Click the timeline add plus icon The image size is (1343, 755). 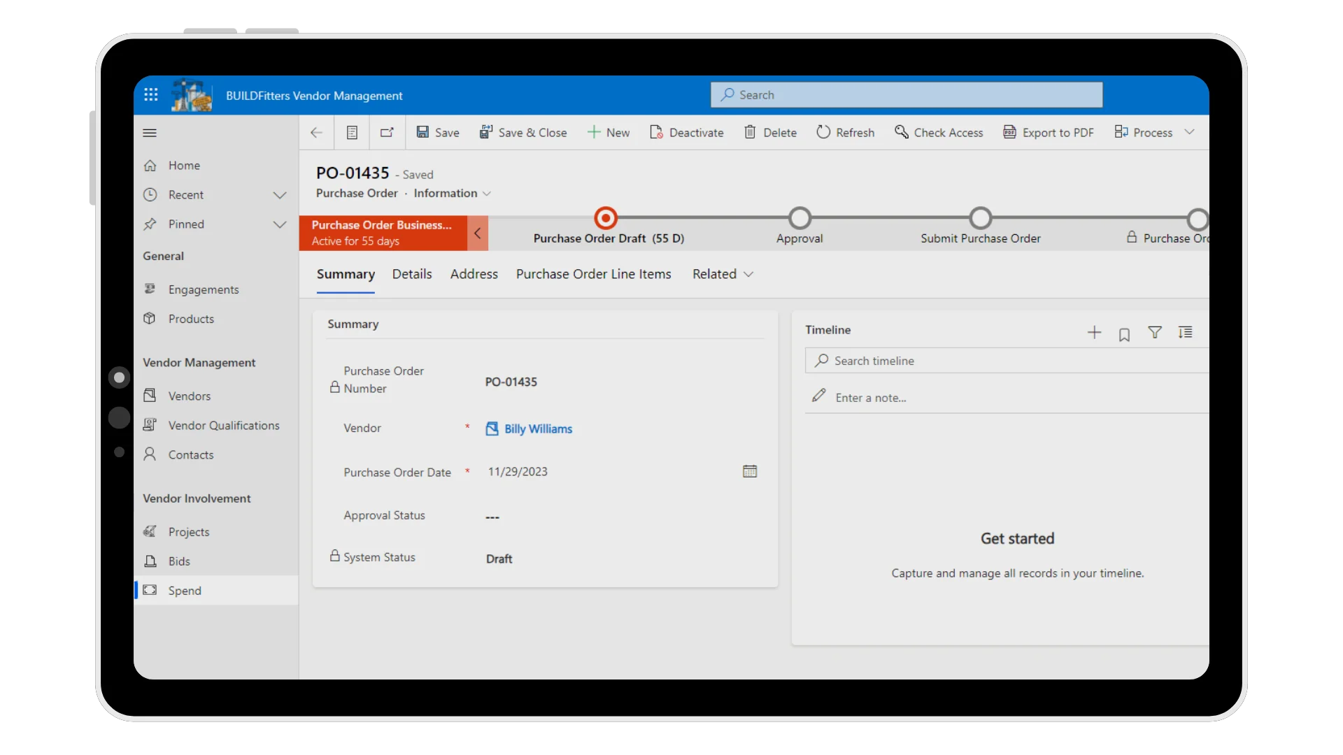pyautogui.click(x=1094, y=333)
